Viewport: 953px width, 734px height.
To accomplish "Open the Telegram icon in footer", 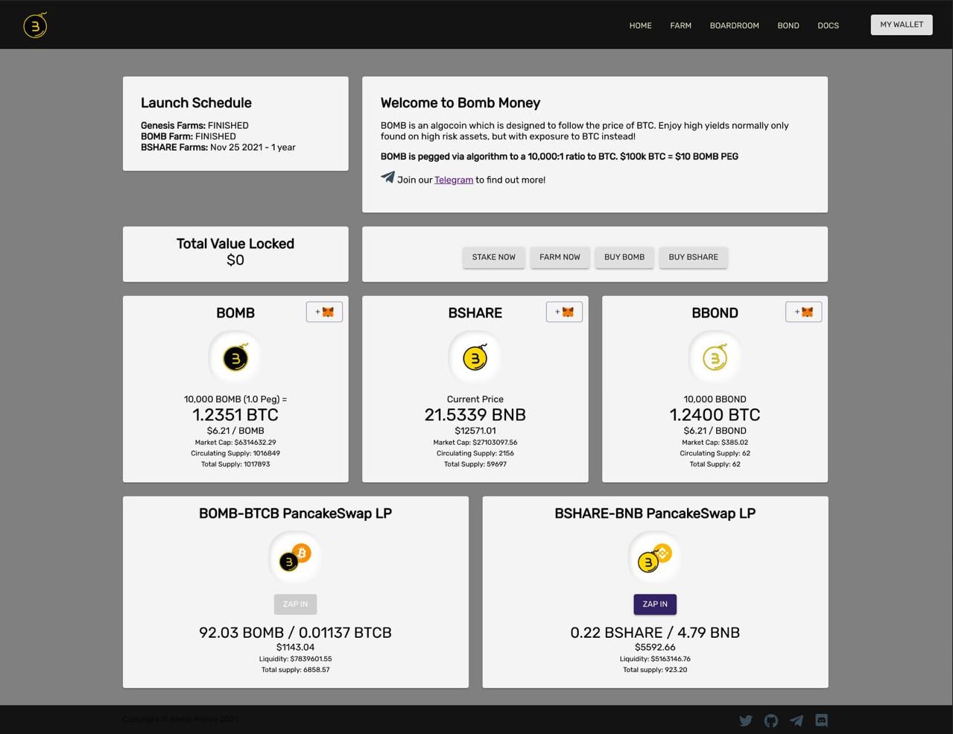I will [797, 721].
